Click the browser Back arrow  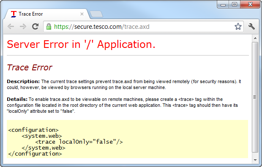pyautogui.click(x=11, y=27)
